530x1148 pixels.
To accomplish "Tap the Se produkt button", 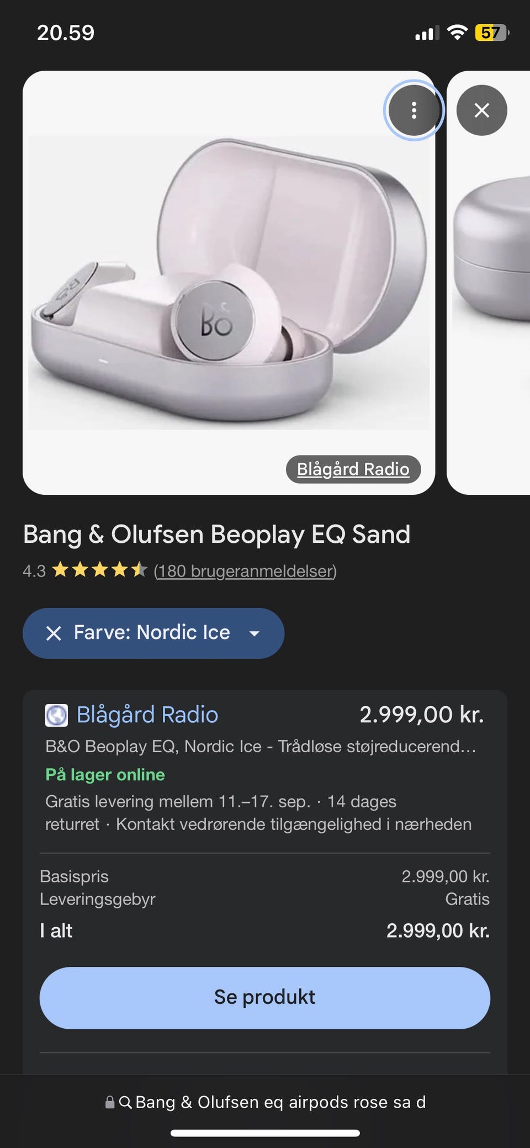I will (265, 997).
